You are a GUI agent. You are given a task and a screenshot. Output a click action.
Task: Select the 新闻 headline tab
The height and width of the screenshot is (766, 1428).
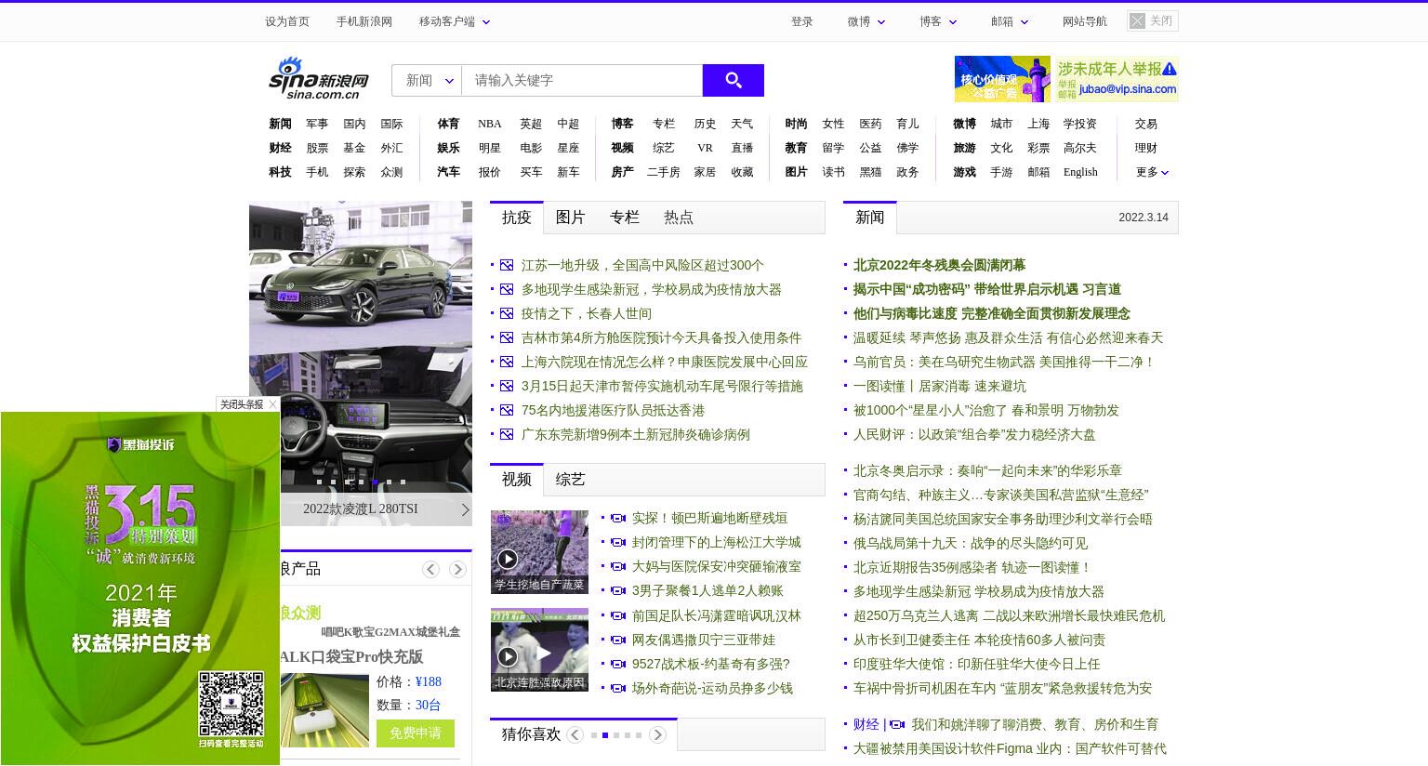870,218
